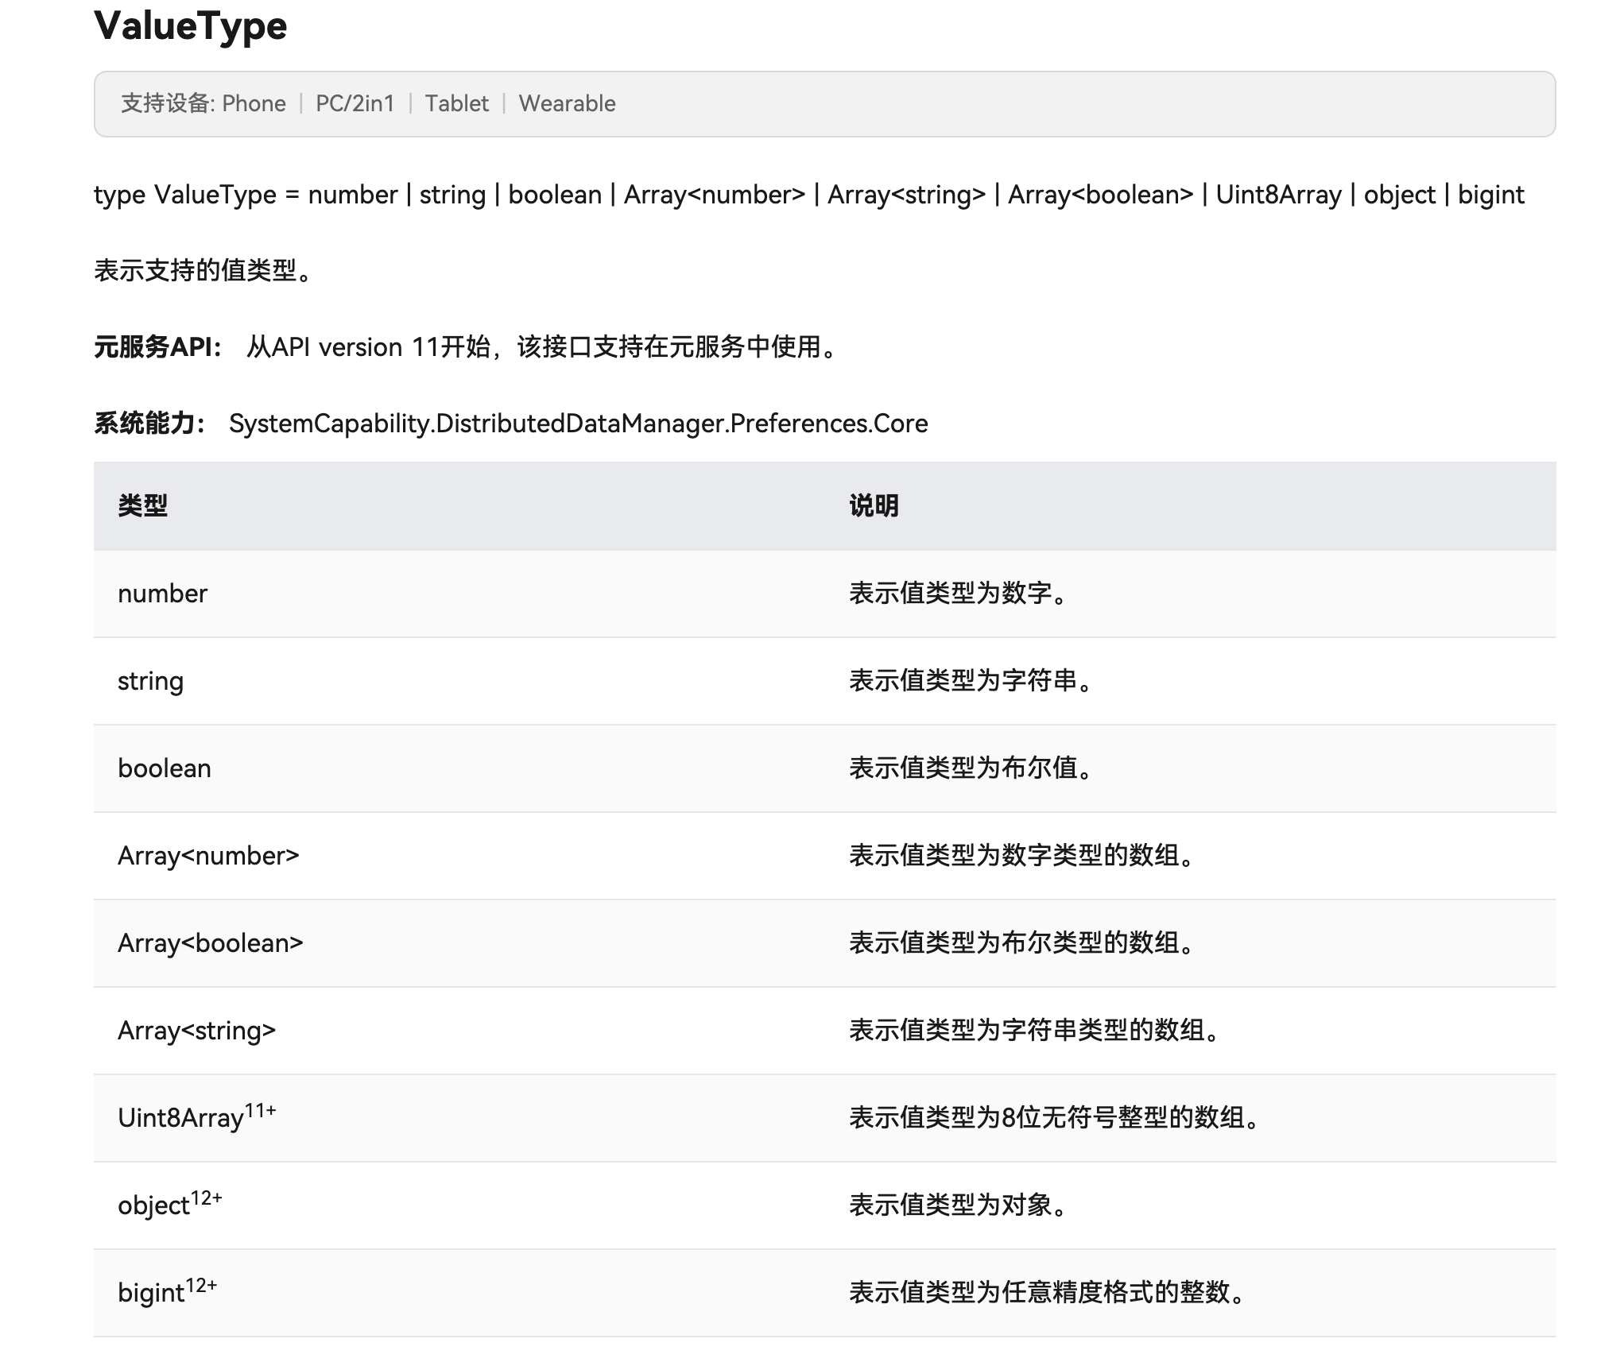Click the Array<string> table cell
The width and height of the screenshot is (1620, 1362).
(196, 1031)
